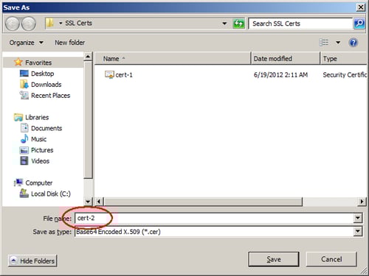
Task: Toggle Hide Folders button
Action: [x=32, y=261]
